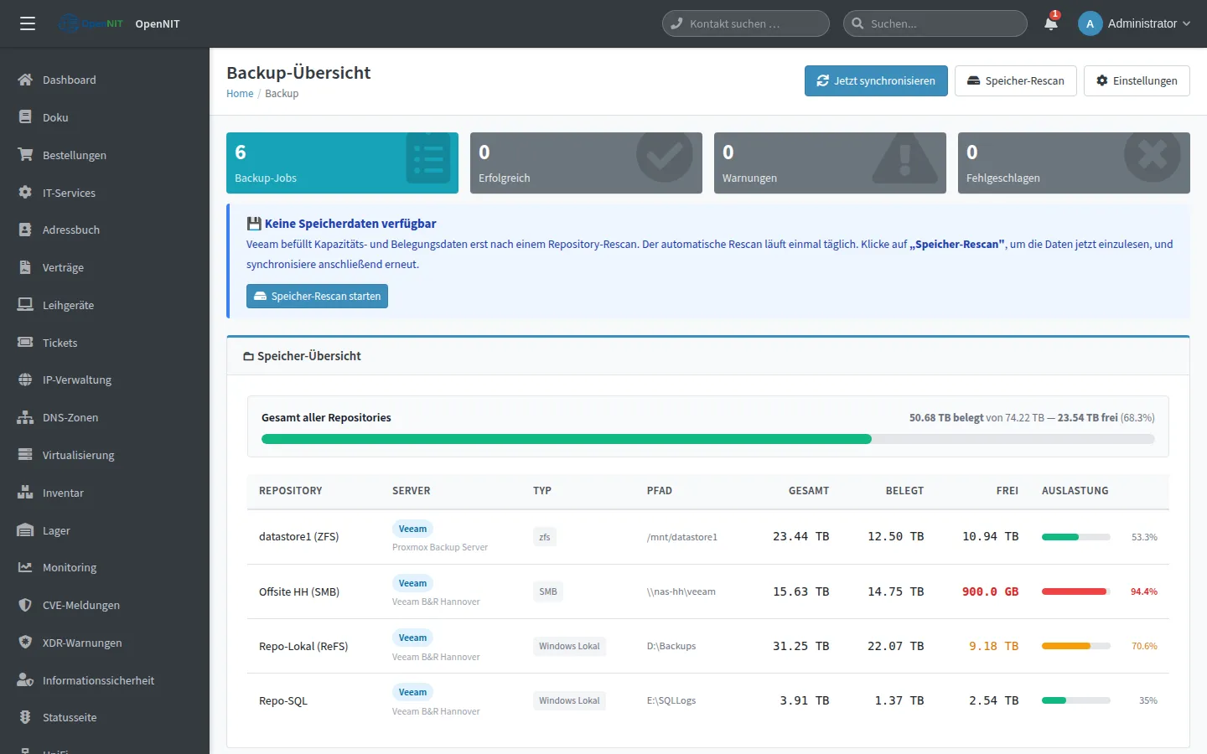Click Repo-Lokal (ReFS) repository name
This screenshot has height=754, width=1207.
pyautogui.click(x=303, y=646)
